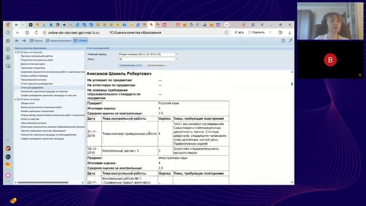Open browser downloads arrow icon
Screen dimensions: 366x206
tap(289, 33)
